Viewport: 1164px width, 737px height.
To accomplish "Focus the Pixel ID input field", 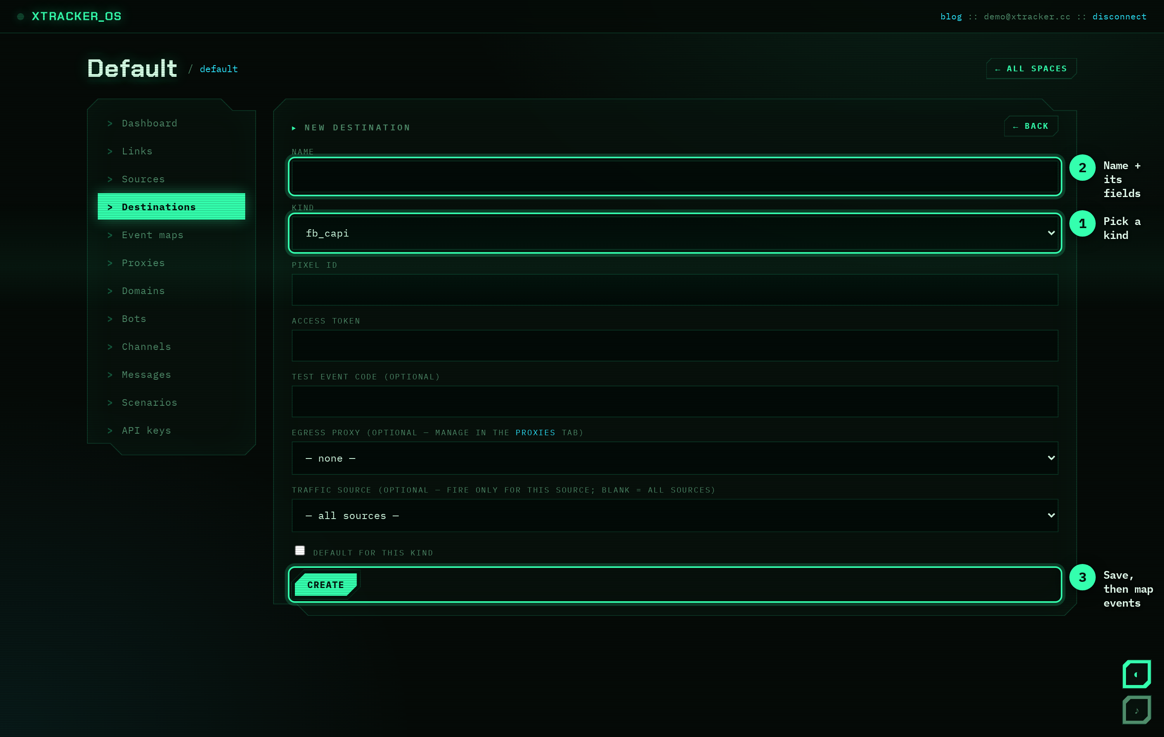I will pos(675,290).
